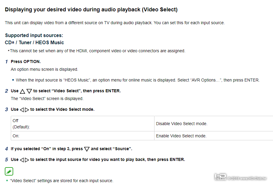Viewport: 273px width, 186px height.
Task: Click the "On:" table cell
Action: 82,136
